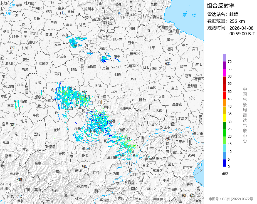
Task: Select the 巢湖市 label
Action: coord(112,158)
